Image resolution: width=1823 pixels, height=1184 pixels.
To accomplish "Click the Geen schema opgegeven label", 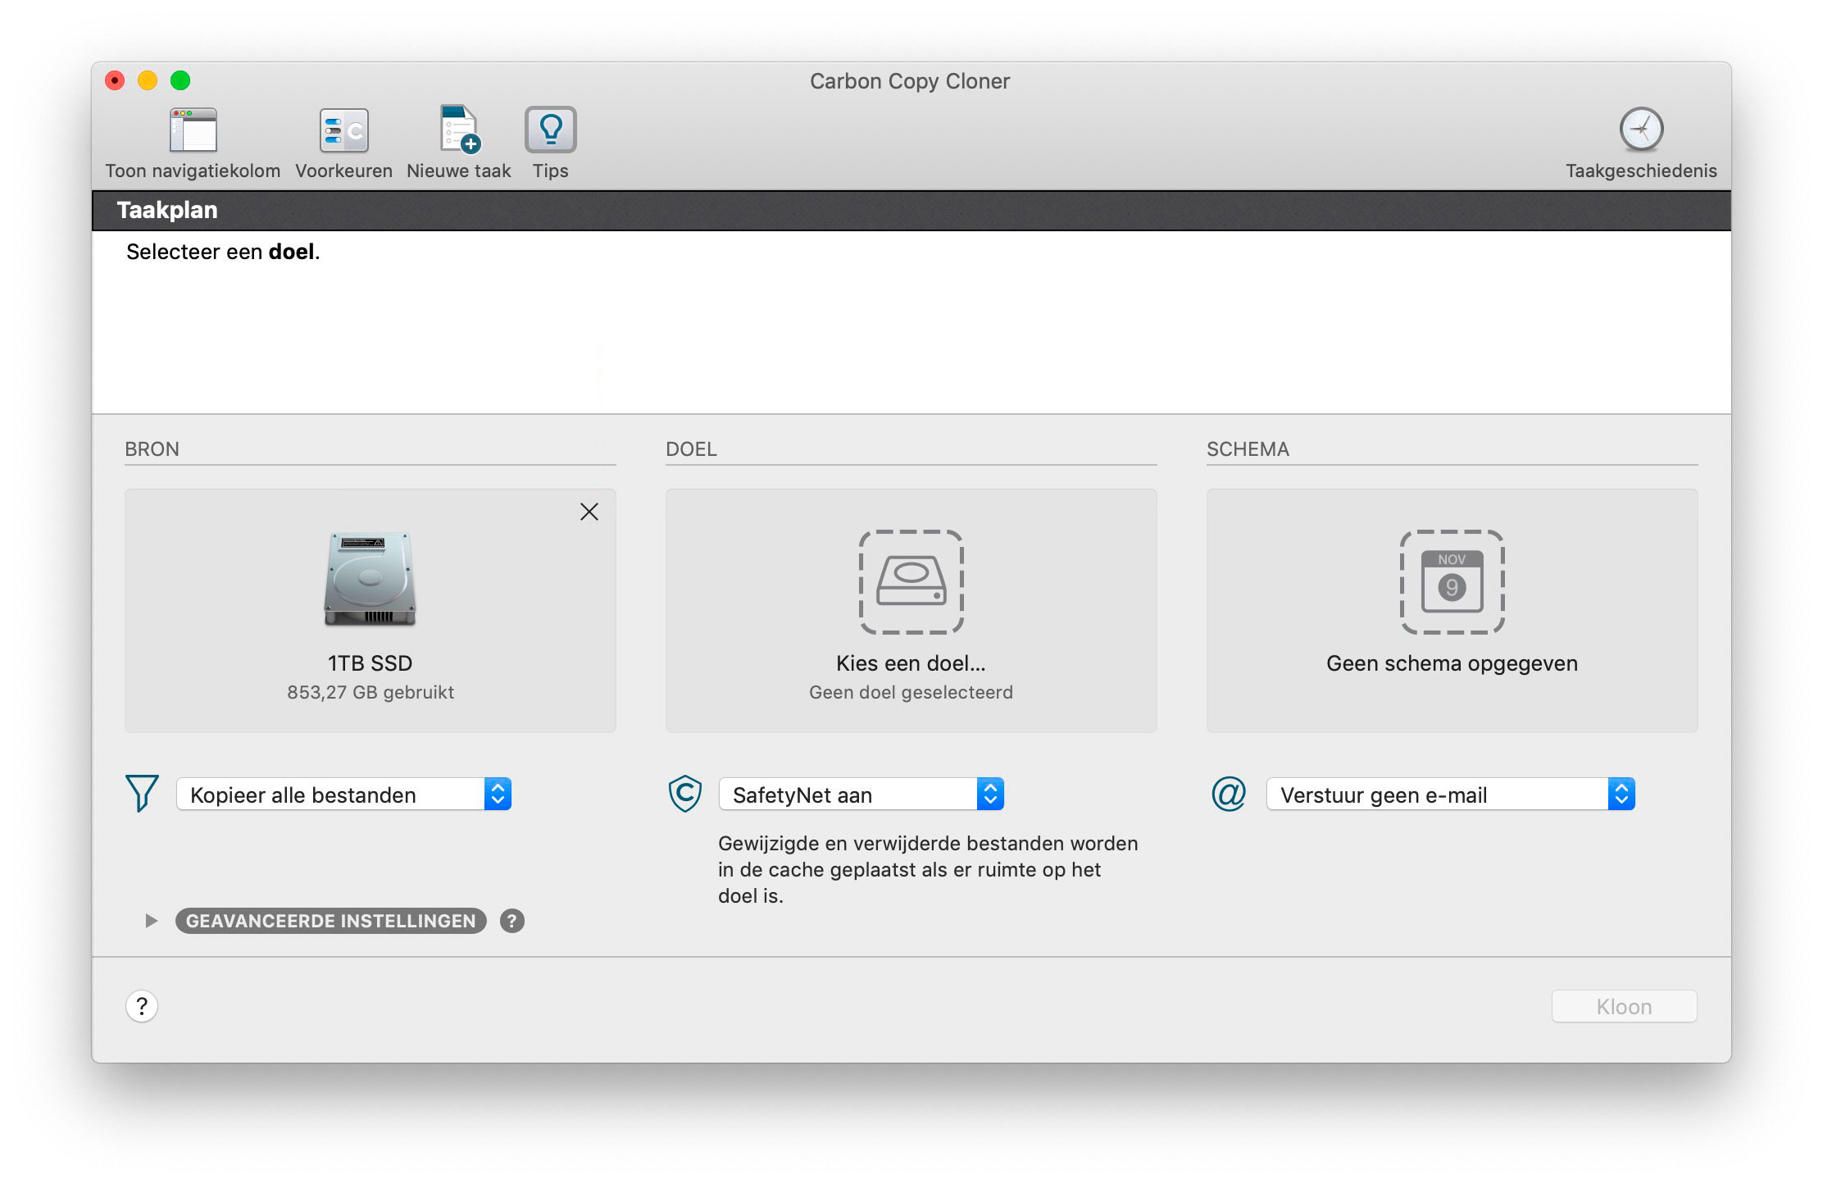I will tap(1452, 663).
